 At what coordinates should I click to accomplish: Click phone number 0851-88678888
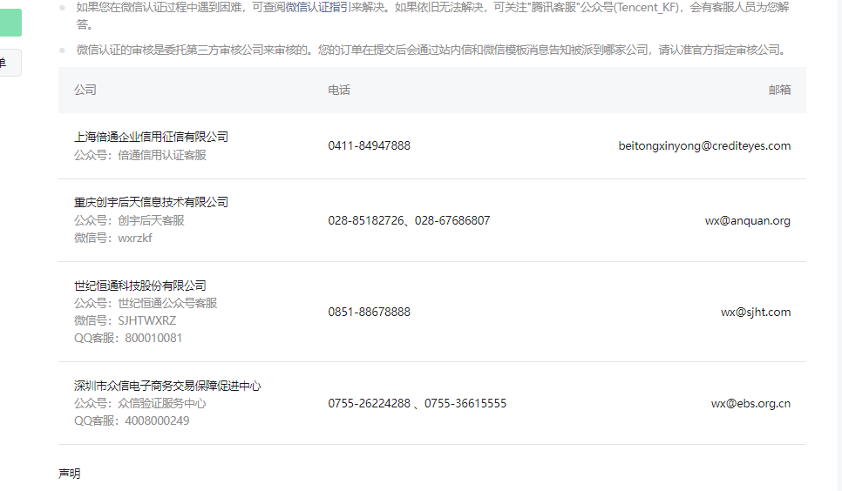pyautogui.click(x=369, y=312)
